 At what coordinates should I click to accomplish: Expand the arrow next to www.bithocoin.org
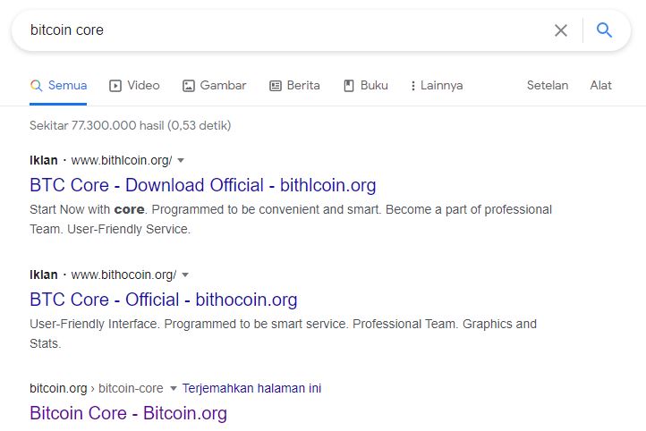pos(185,275)
